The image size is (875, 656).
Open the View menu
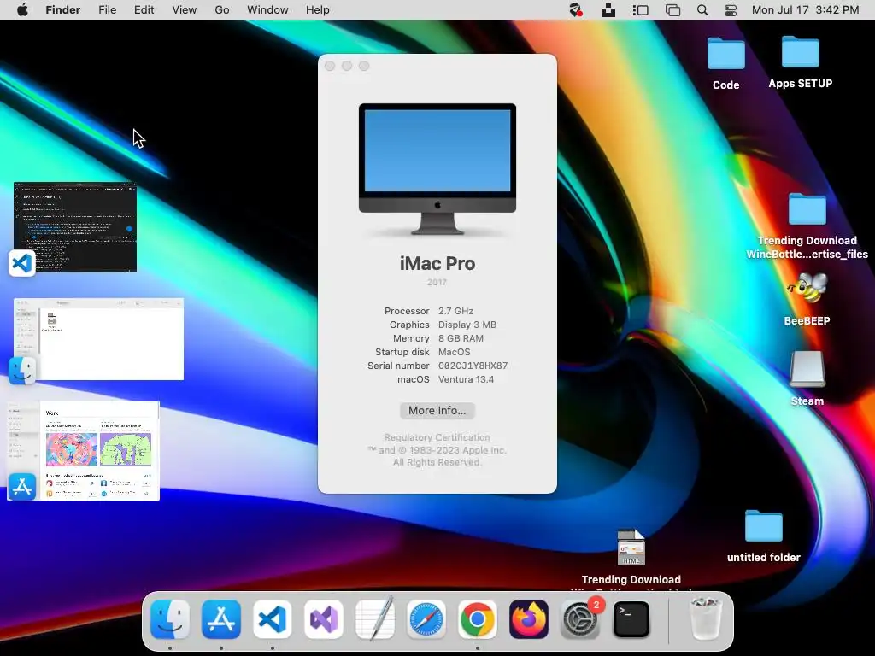pos(185,10)
